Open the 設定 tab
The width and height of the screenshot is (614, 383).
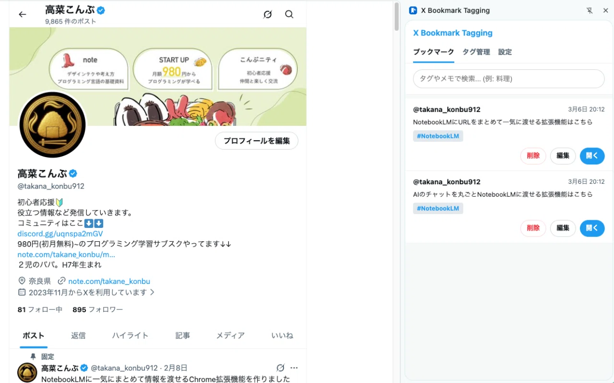[505, 52]
